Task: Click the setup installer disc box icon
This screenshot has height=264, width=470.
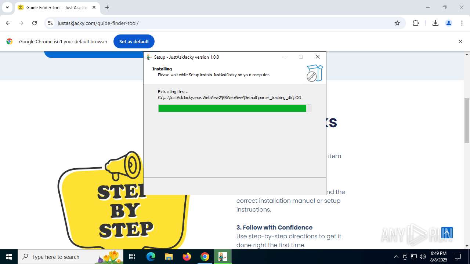Action: (315, 73)
